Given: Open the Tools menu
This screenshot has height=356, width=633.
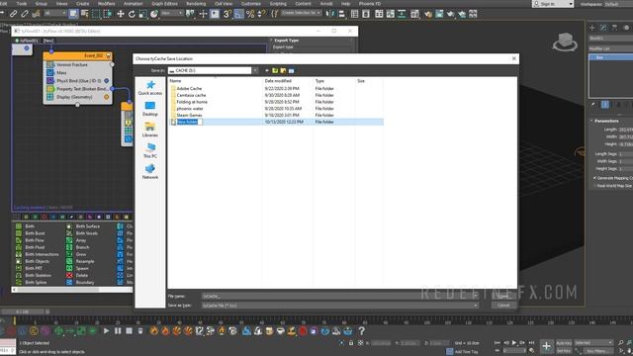Looking at the screenshot, I should click(x=21, y=4).
